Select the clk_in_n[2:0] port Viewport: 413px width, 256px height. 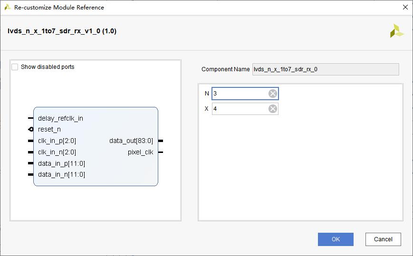tap(57, 152)
